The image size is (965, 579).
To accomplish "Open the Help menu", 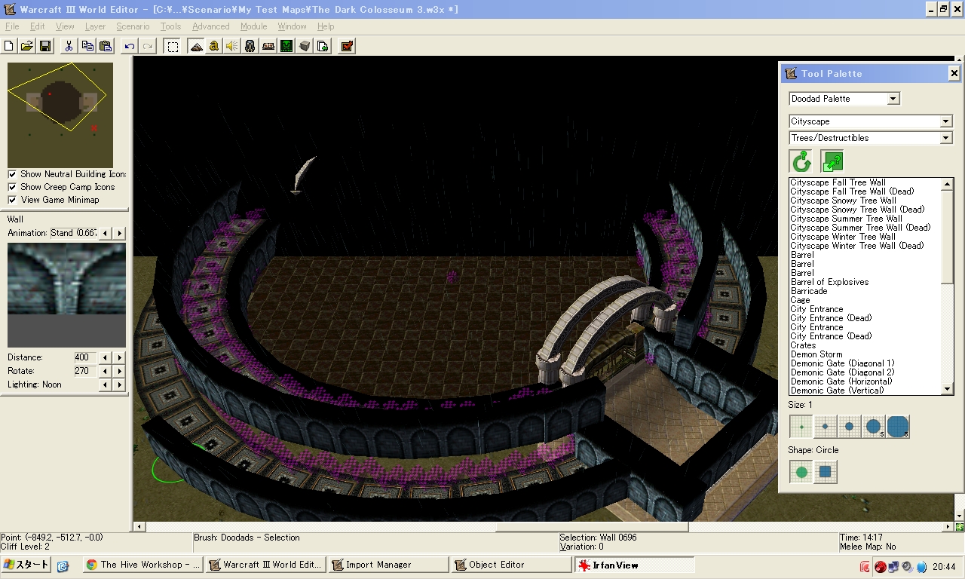I will (325, 26).
